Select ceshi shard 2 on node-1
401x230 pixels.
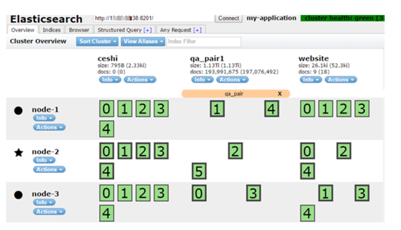[x=143, y=109]
